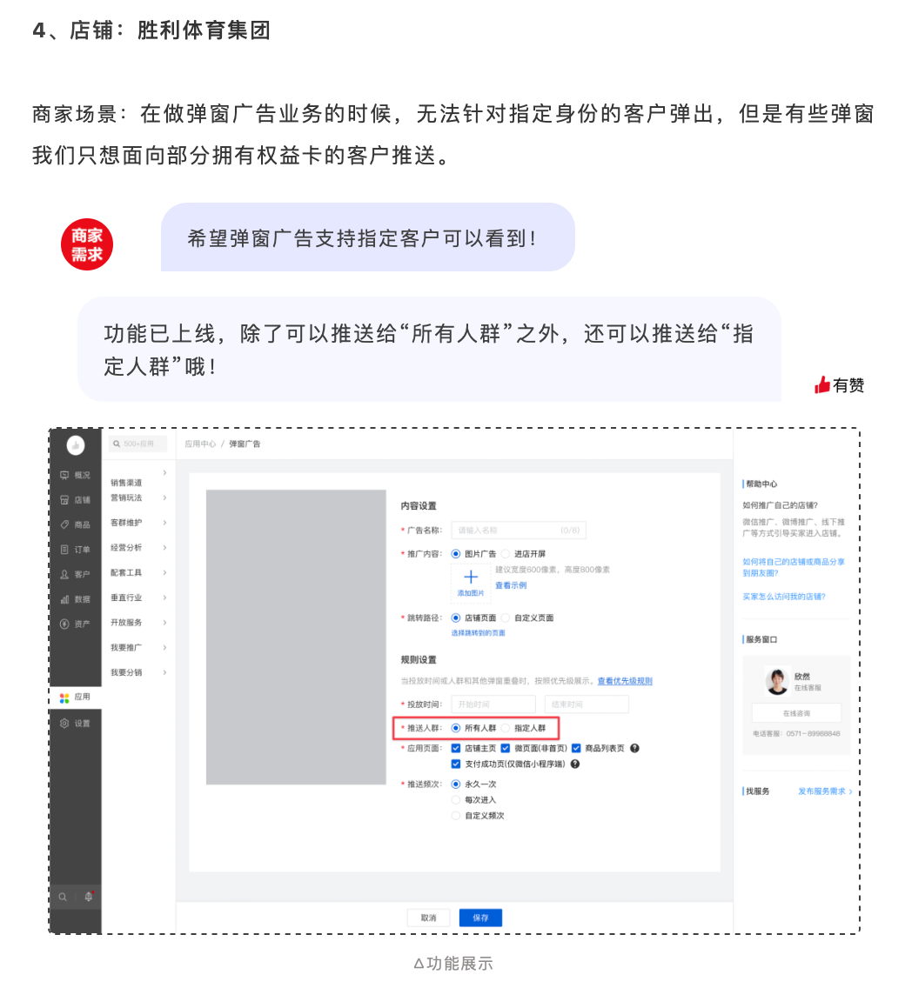Click the plus icon to 添加图片
Viewport: 905px width, 988px height.
[x=471, y=577]
